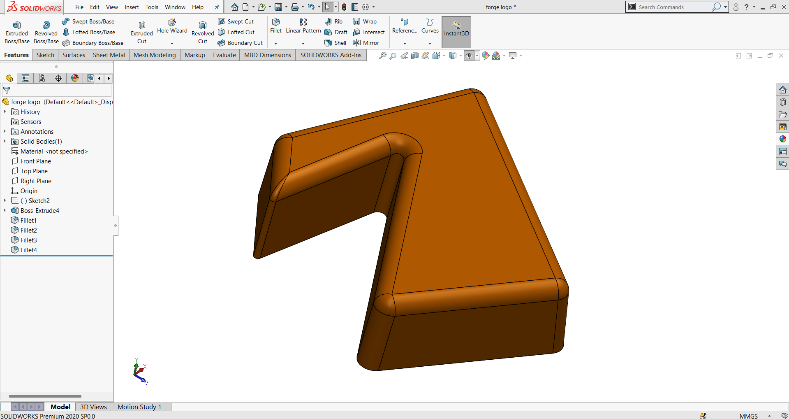
Task: Click the Search Commands field
Action: pyautogui.click(x=674, y=7)
